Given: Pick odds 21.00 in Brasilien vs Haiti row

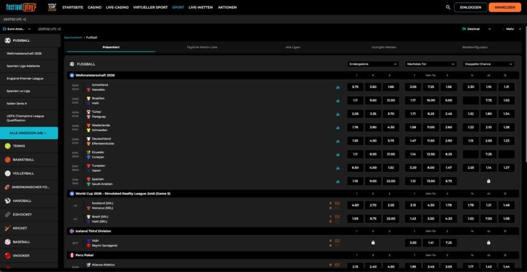Looking at the screenshot, I should click(x=391, y=100).
